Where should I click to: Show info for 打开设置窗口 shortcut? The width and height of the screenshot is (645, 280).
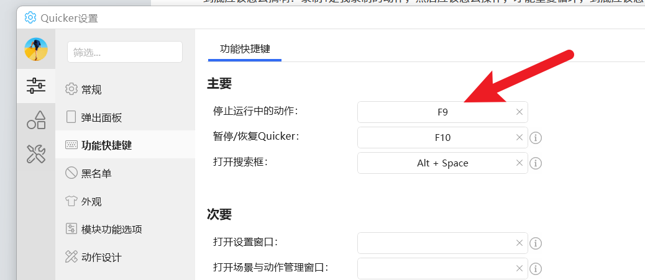535,243
